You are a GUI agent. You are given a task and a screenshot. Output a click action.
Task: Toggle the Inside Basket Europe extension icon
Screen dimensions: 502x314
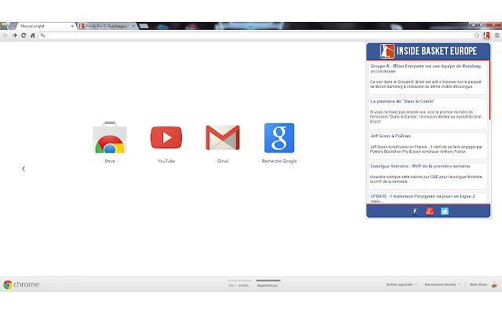pos(486,35)
